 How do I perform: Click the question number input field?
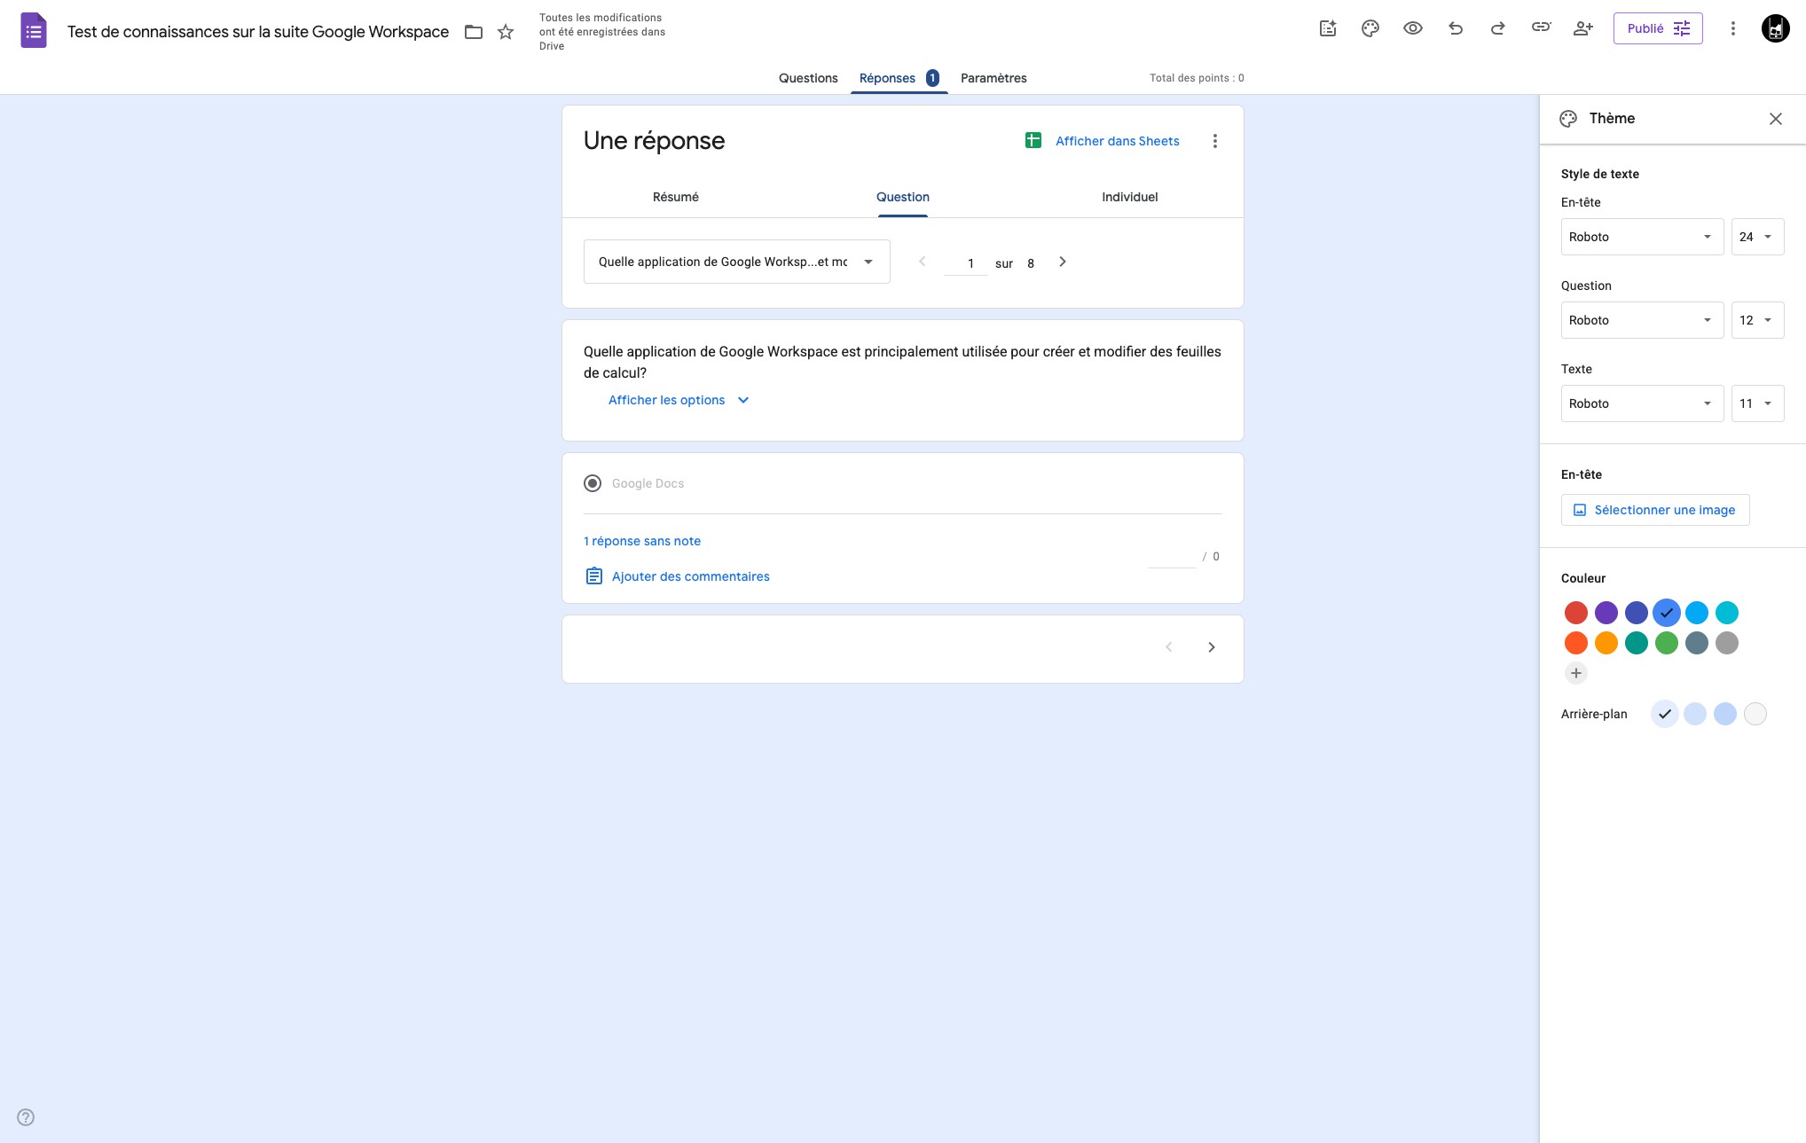[966, 262]
